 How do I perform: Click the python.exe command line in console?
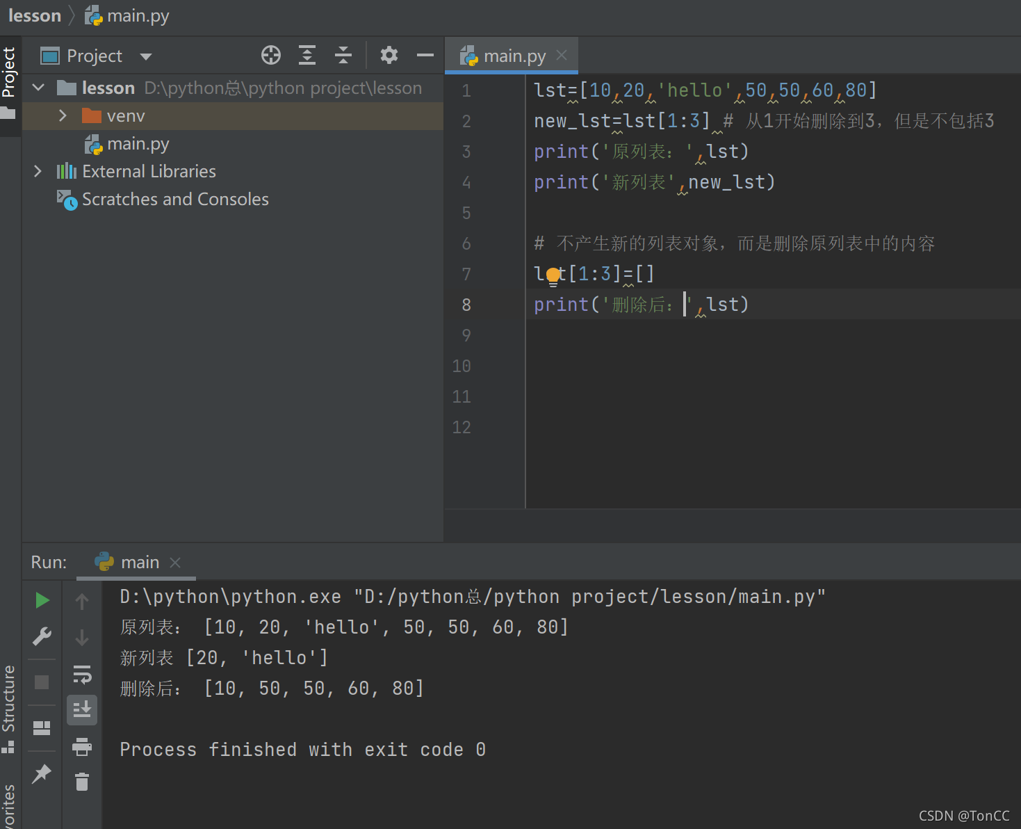(x=473, y=597)
